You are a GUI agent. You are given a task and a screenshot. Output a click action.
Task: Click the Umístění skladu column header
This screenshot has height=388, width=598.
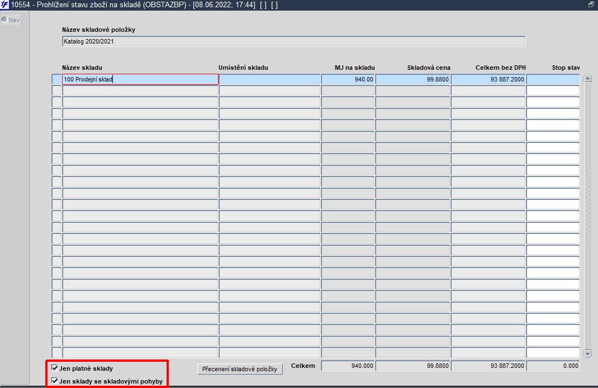pos(243,68)
